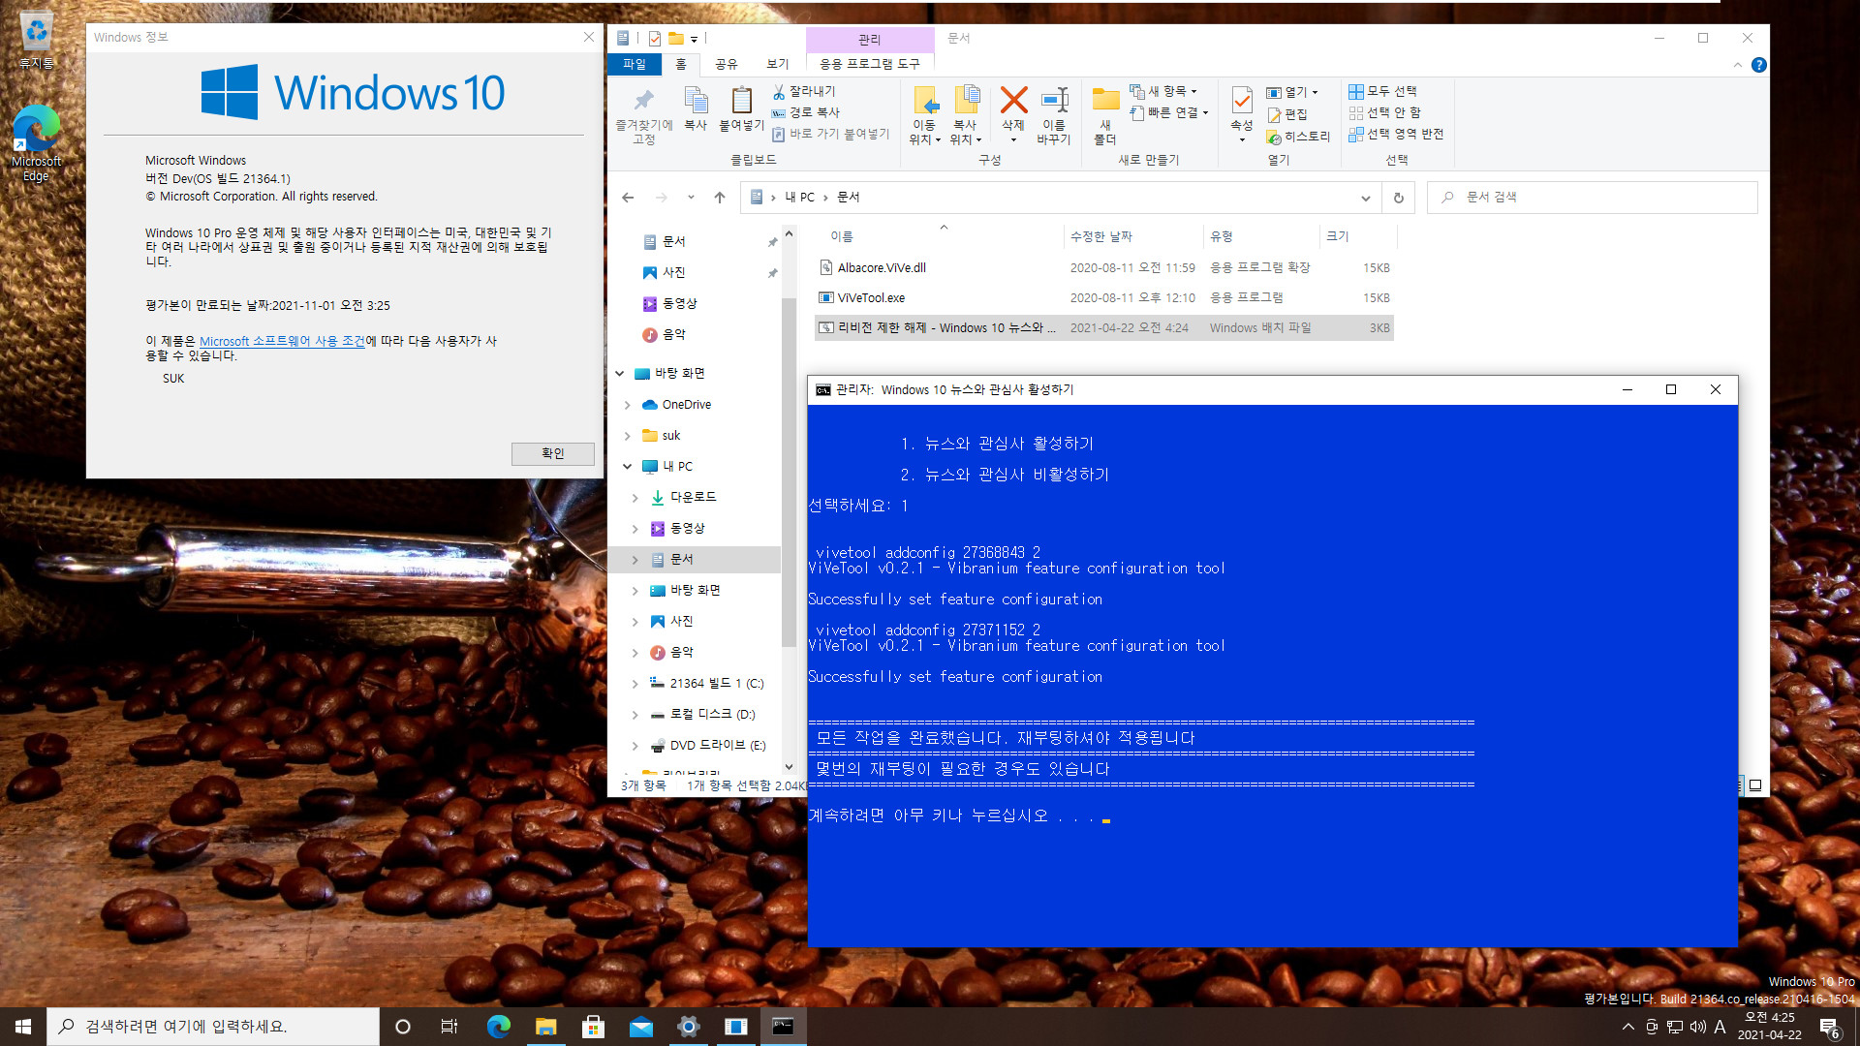Click Invert selection (선택 영역 반전)
Screen dimensions: 1860x1046
[1396, 134]
